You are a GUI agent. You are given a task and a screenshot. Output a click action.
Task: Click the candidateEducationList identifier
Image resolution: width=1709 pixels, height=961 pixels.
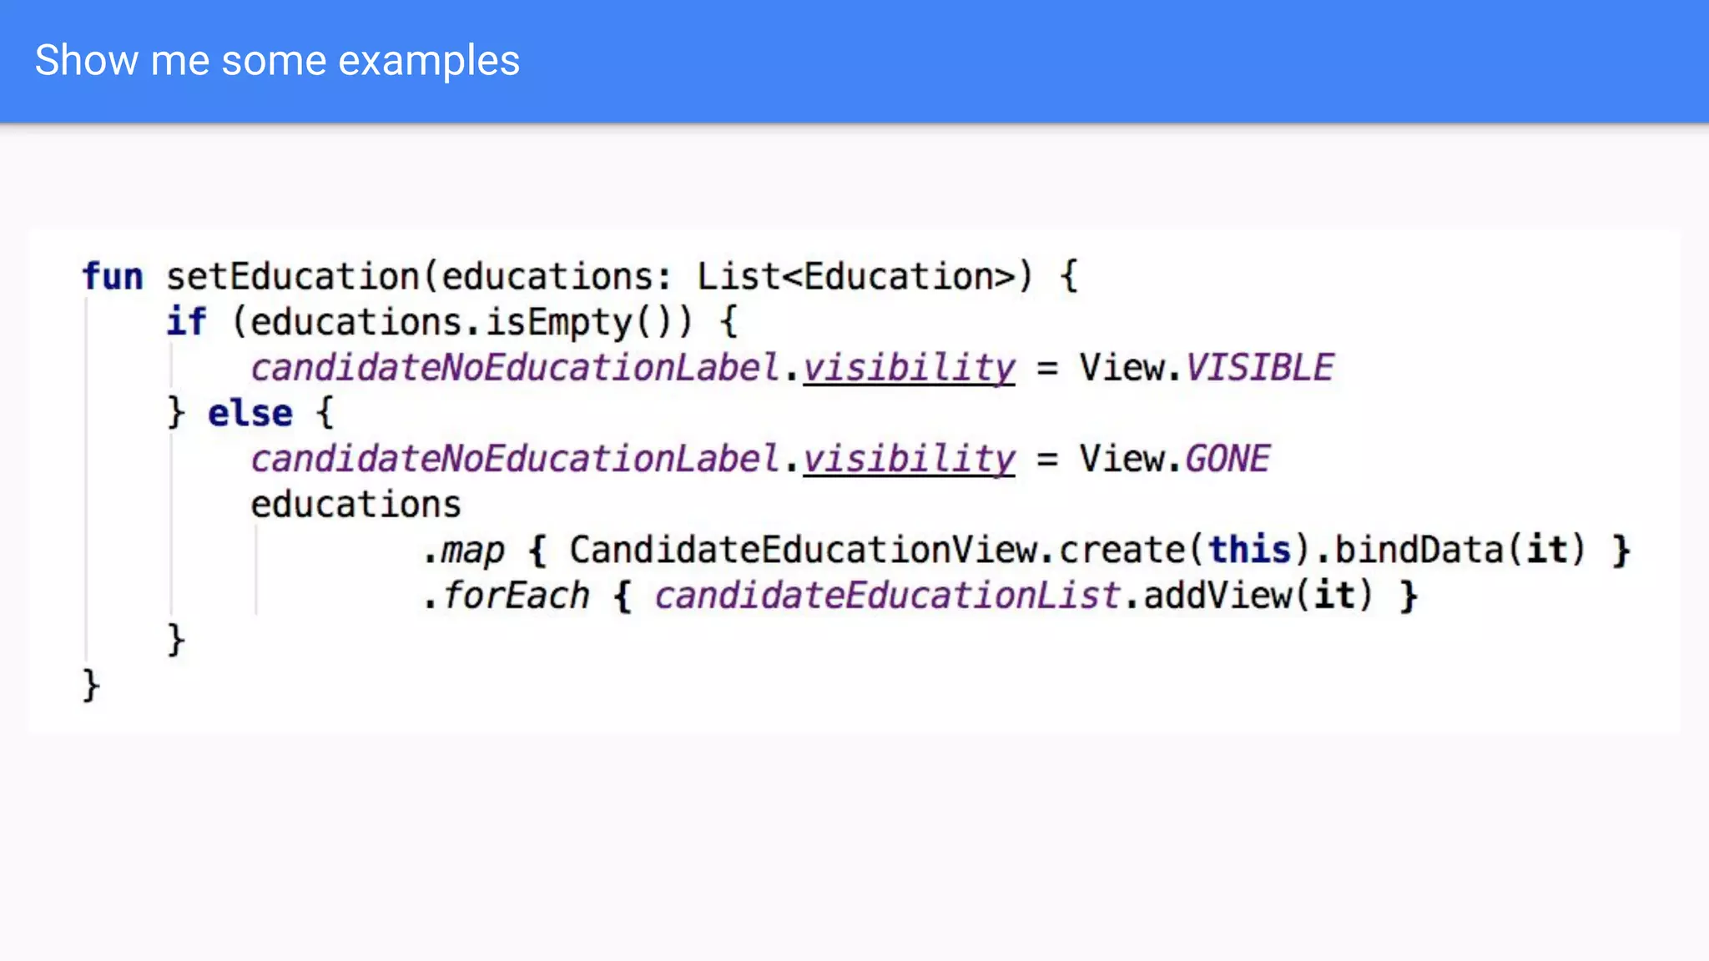(886, 596)
